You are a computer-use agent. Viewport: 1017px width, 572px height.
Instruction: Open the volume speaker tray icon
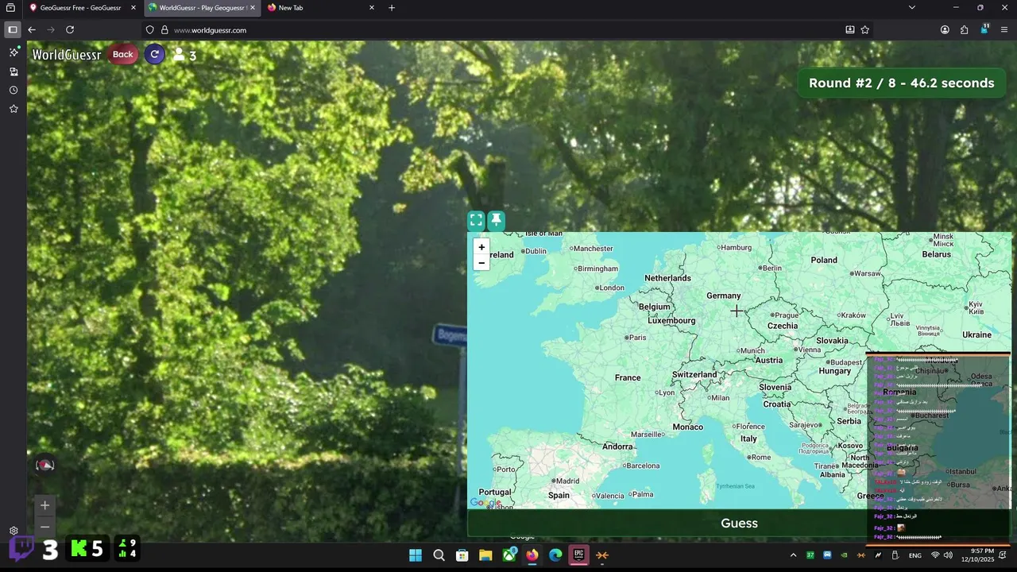pos(948,555)
